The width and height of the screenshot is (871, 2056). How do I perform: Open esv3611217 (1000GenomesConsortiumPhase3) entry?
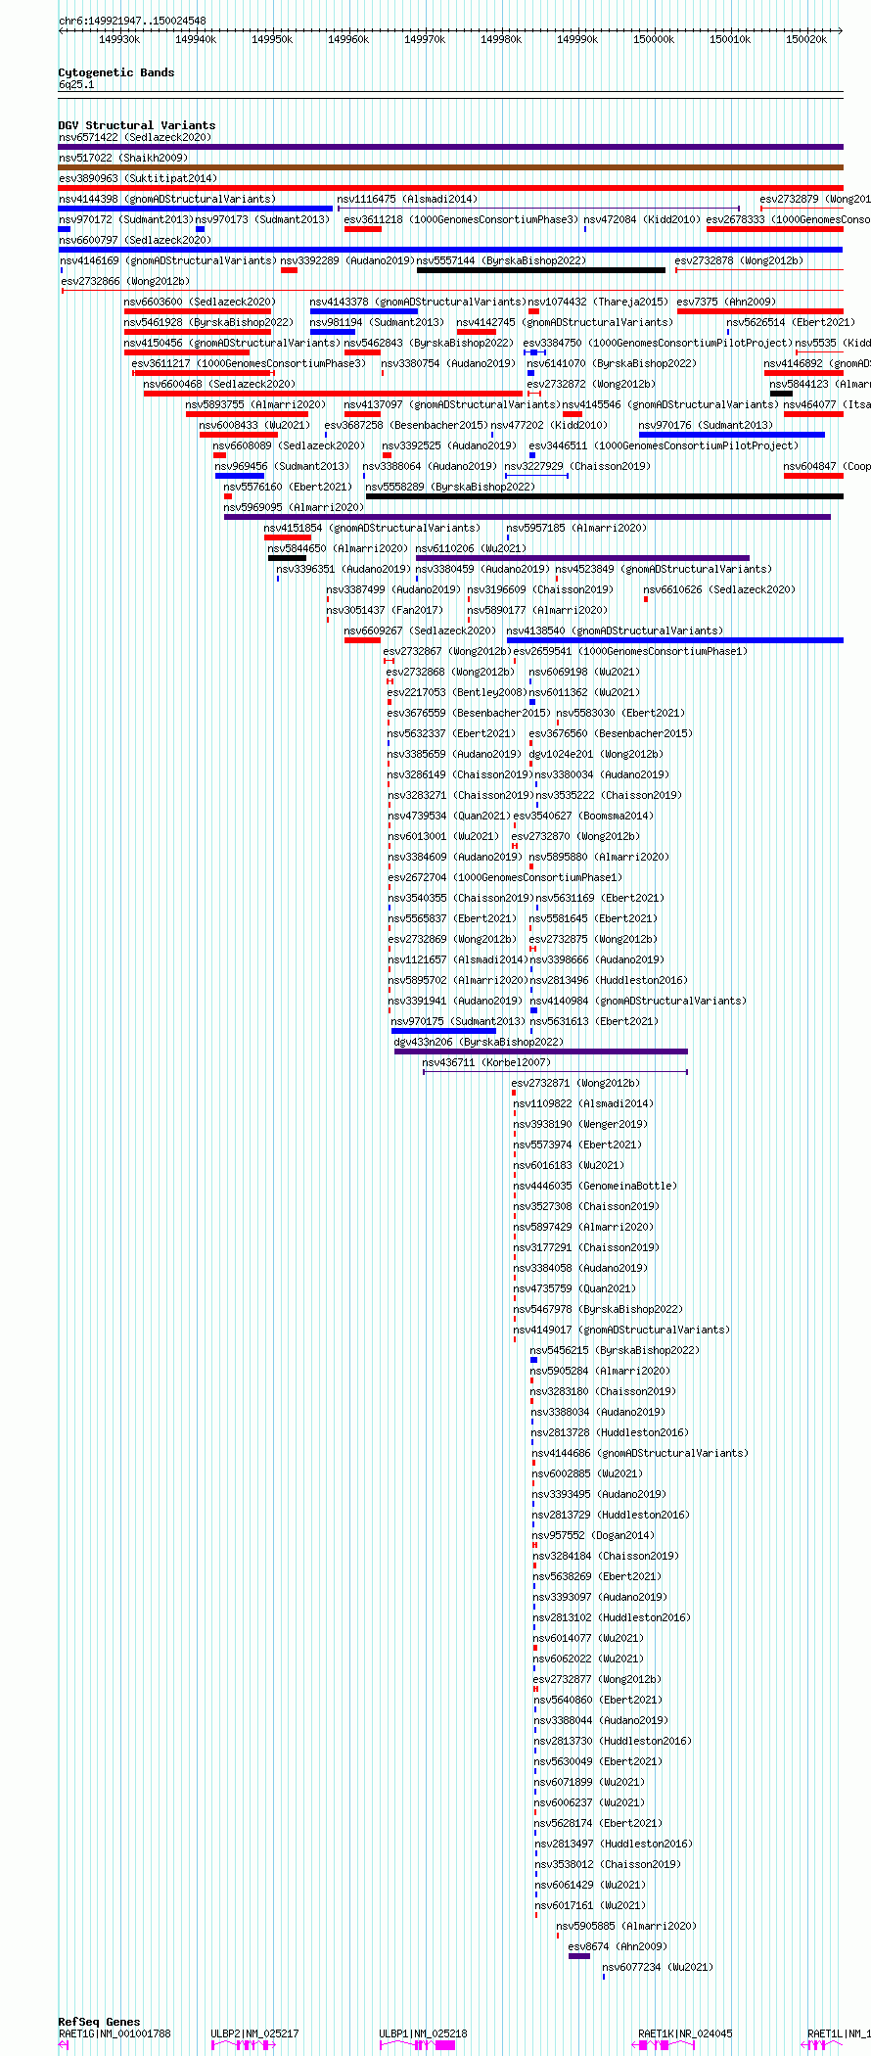tap(249, 364)
